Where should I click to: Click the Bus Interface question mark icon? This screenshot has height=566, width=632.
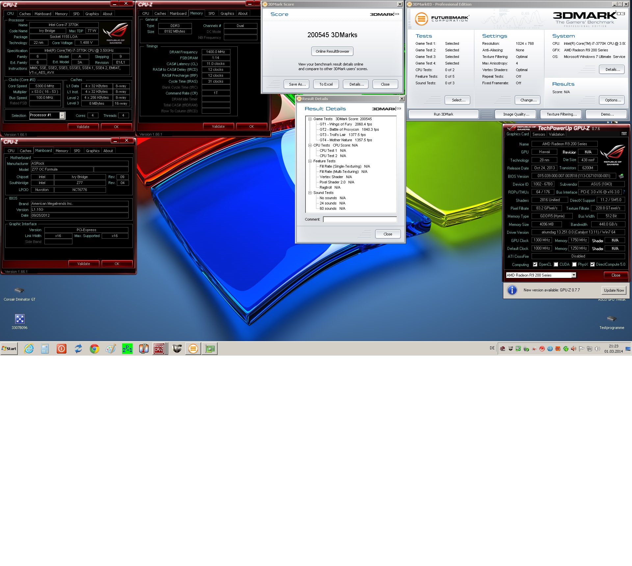pyautogui.click(x=624, y=192)
